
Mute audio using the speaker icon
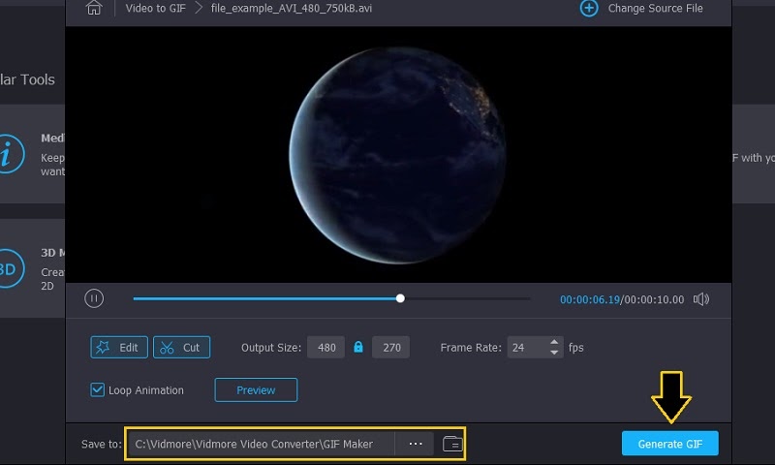click(701, 299)
